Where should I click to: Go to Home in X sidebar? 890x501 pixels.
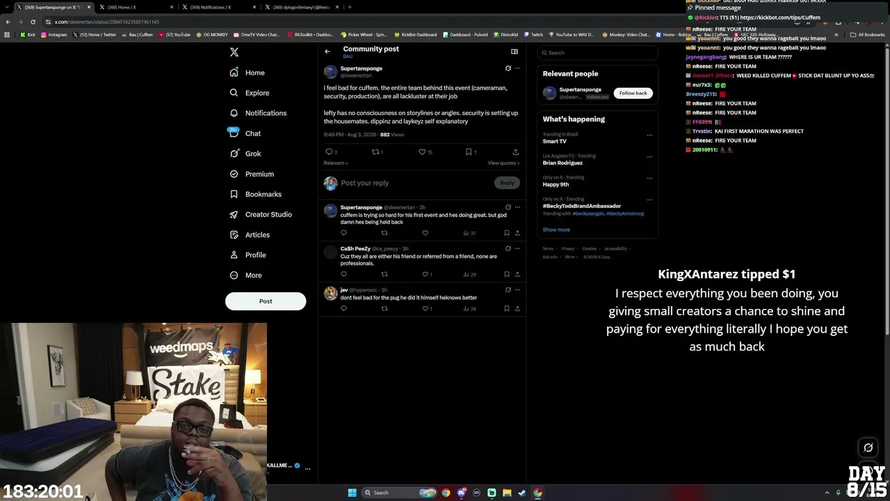248,72
